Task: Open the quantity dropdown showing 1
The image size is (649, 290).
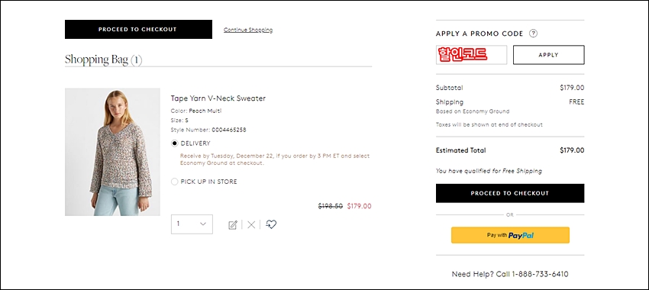Action: point(192,224)
